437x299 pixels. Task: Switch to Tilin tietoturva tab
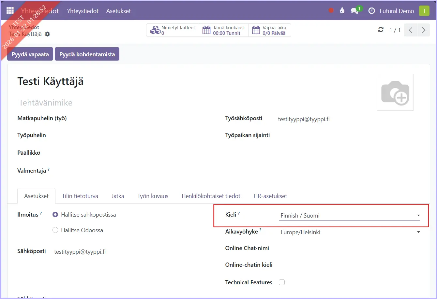click(80, 196)
